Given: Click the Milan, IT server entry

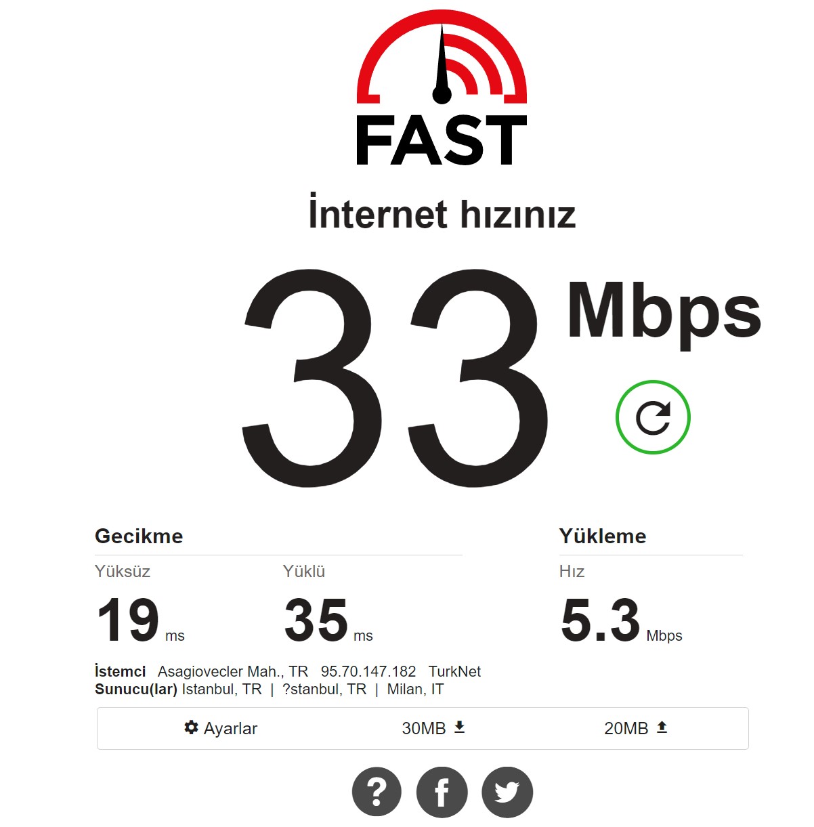Looking at the screenshot, I should click(415, 690).
